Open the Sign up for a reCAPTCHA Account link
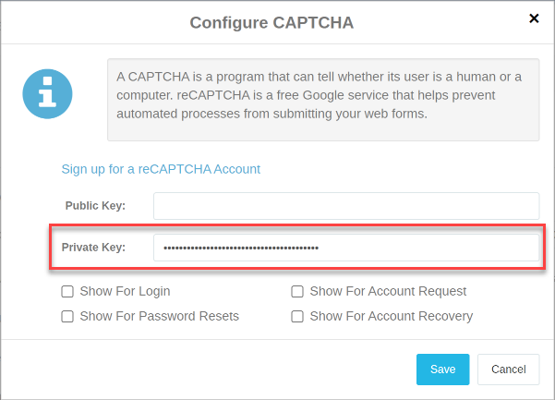This screenshot has width=555, height=400. (161, 169)
